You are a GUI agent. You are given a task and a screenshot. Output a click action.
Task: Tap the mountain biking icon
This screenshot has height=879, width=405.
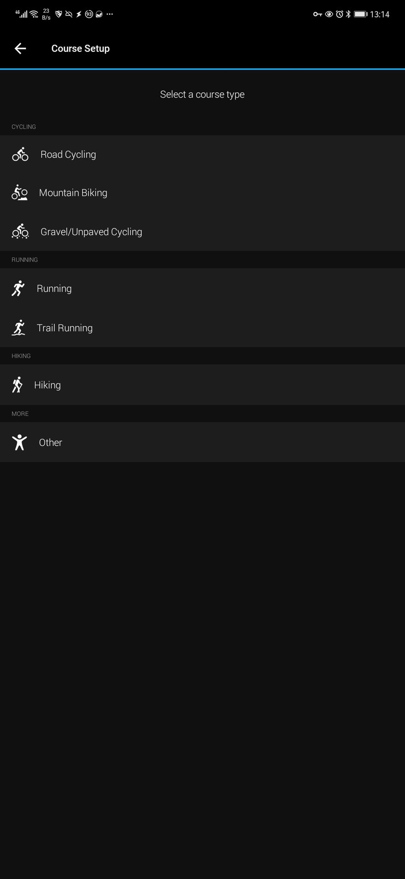[x=20, y=193]
